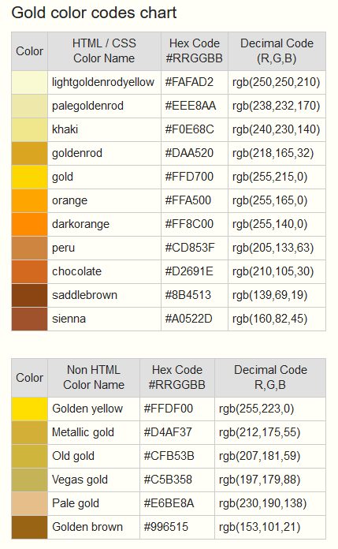Viewport: 338px width, 549px height.
Task: Click the Vegas gold color swatch
Action: (30, 480)
